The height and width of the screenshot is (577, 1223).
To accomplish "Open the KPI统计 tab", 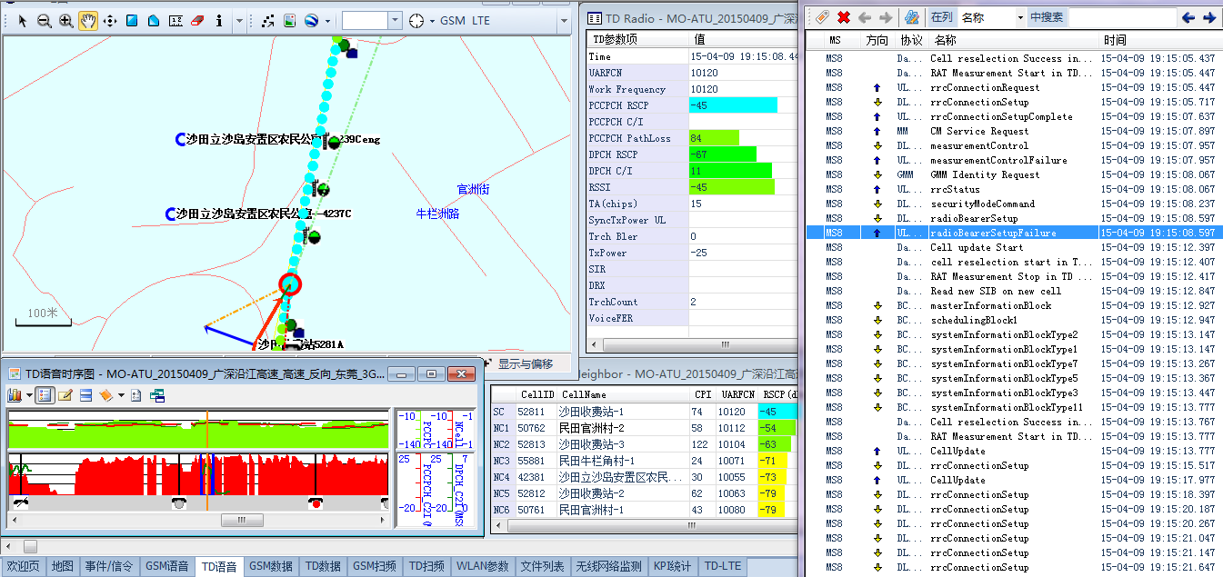I will point(672,566).
